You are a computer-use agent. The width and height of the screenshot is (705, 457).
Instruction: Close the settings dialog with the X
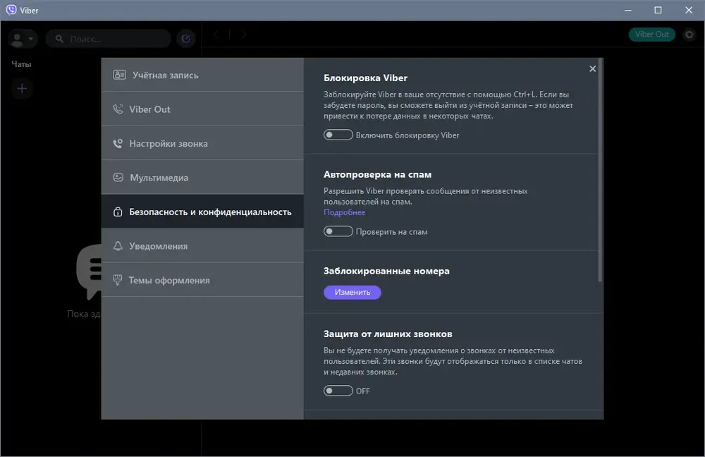[x=593, y=68]
